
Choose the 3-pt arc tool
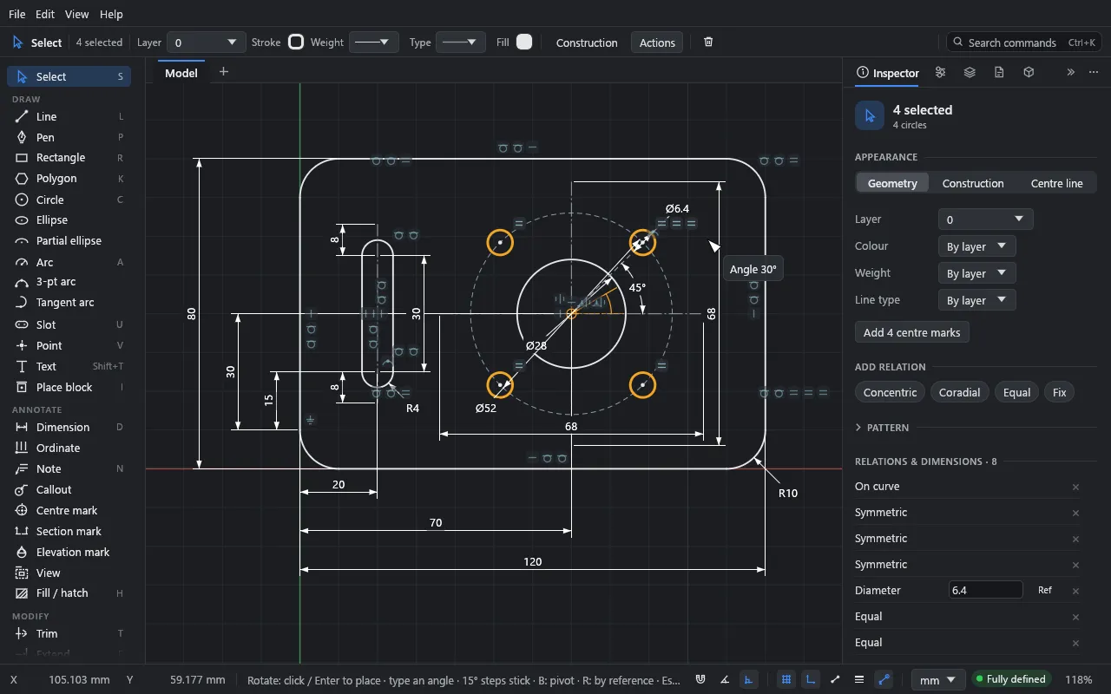pos(69,281)
